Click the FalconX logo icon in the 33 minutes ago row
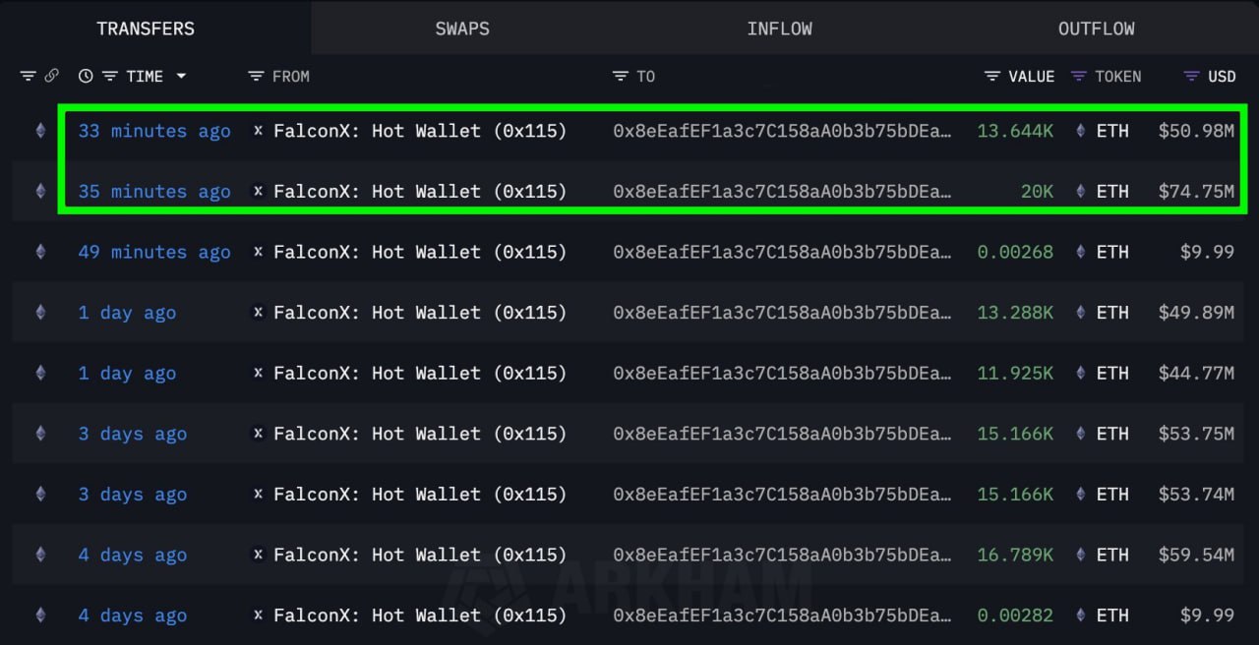This screenshot has height=645, width=1259. point(259,130)
